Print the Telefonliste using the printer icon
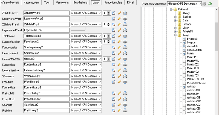Screen dimensions: 219x115 click(125, 36)
